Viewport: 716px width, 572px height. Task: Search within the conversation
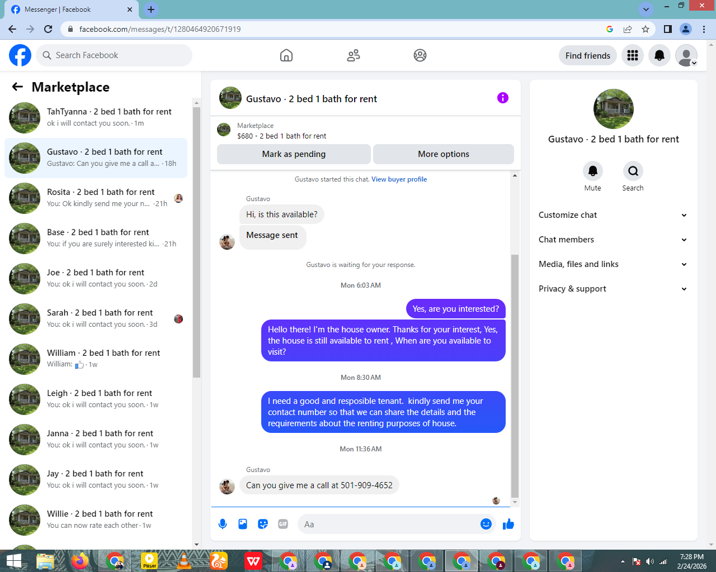coord(633,171)
